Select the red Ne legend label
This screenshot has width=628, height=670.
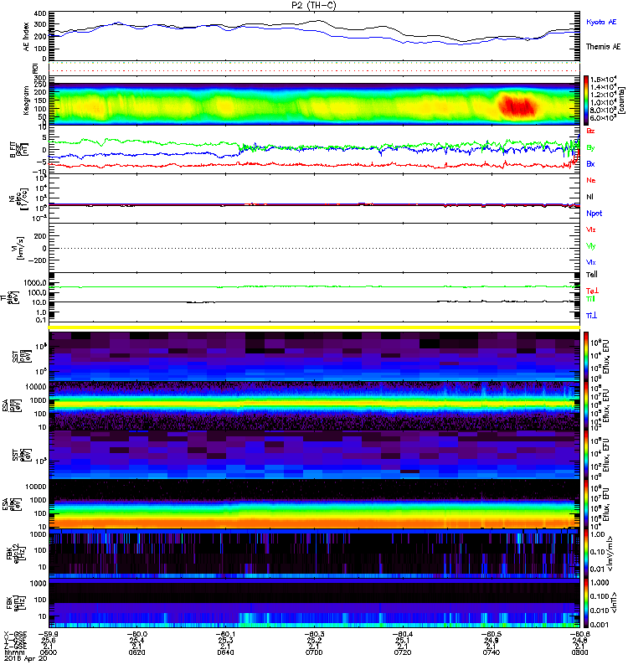(x=591, y=180)
